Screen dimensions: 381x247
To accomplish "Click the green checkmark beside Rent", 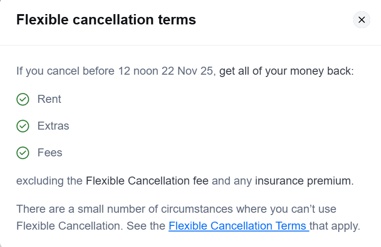I will coord(23,99).
